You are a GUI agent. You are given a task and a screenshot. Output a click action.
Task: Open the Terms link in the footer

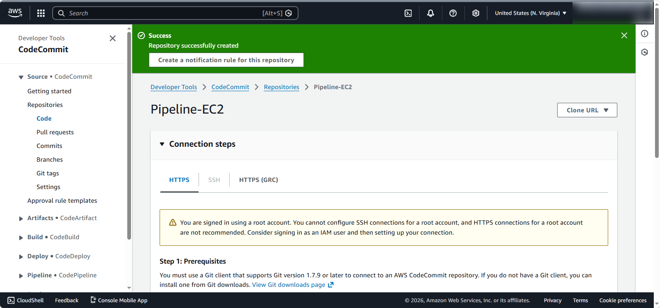tap(580, 301)
